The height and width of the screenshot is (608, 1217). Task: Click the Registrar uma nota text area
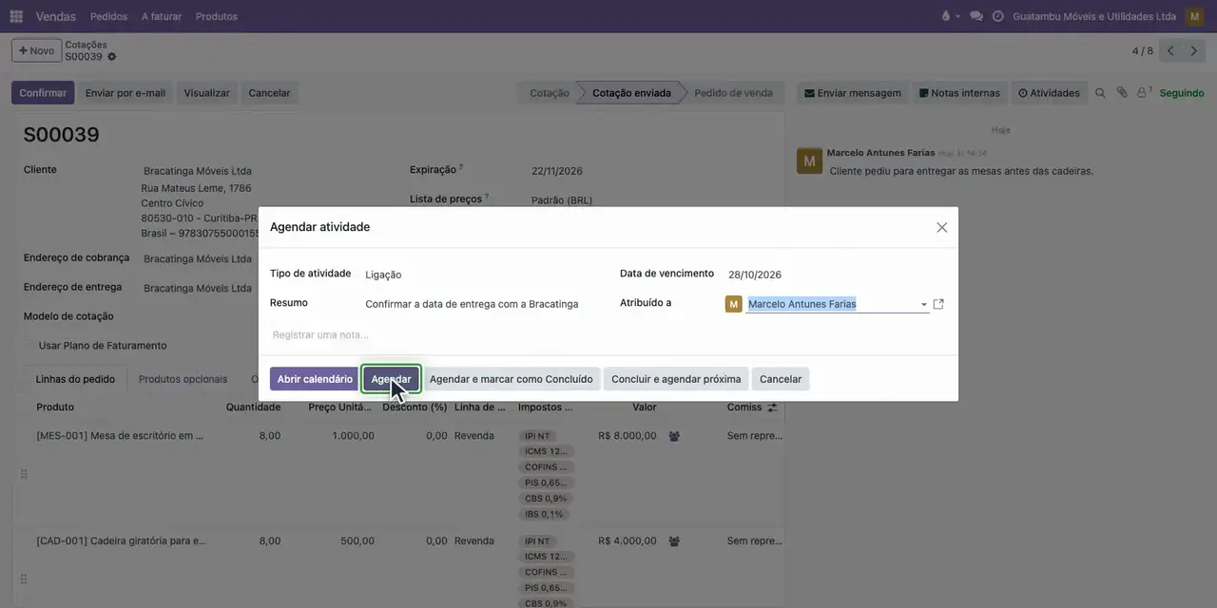coord(608,334)
